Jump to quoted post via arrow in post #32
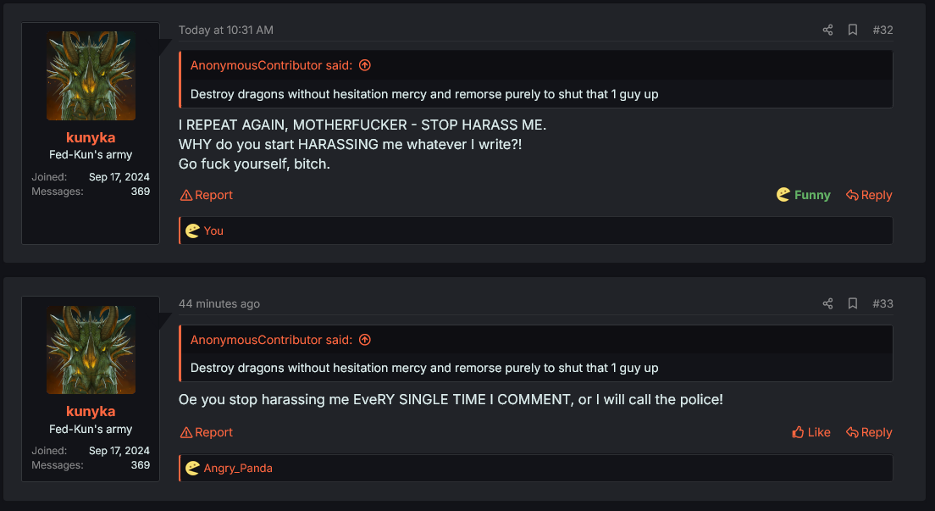935x511 pixels. coord(365,65)
